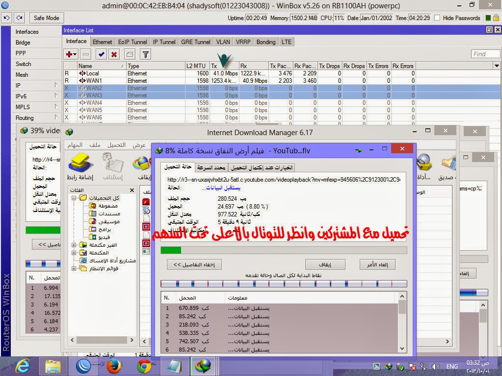
Task: Switch to the Bonding tab
Action: point(266,42)
